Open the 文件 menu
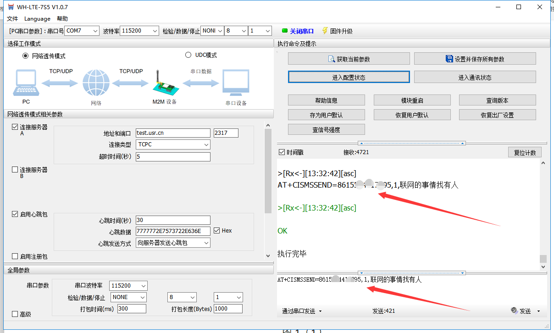 pos(12,19)
